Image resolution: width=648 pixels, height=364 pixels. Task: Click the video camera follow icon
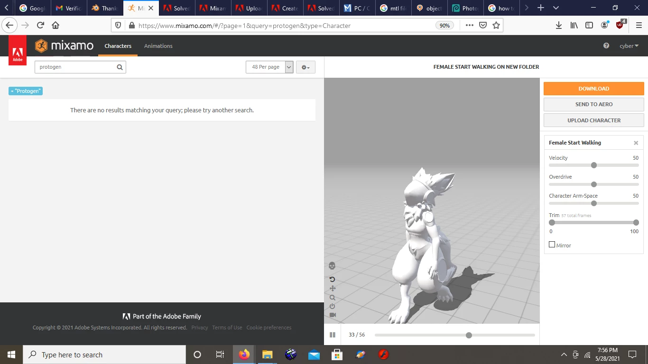(333, 315)
